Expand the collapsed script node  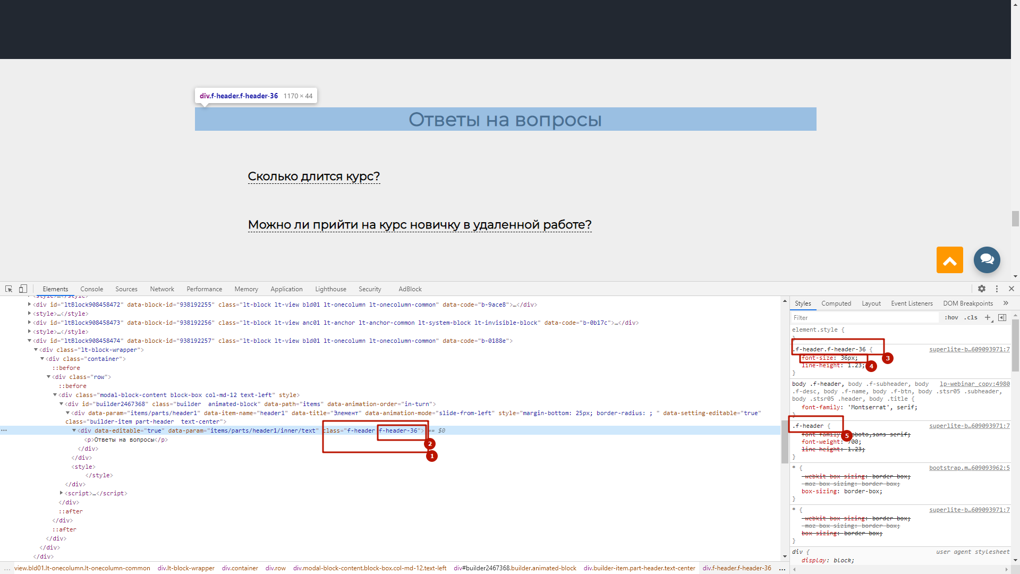61,493
